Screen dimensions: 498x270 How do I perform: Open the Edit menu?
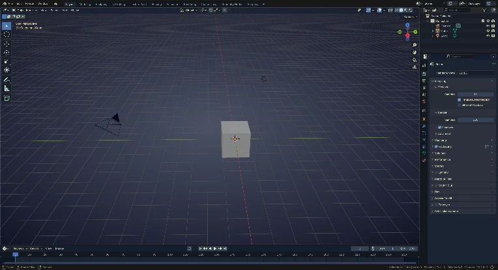[19, 4]
